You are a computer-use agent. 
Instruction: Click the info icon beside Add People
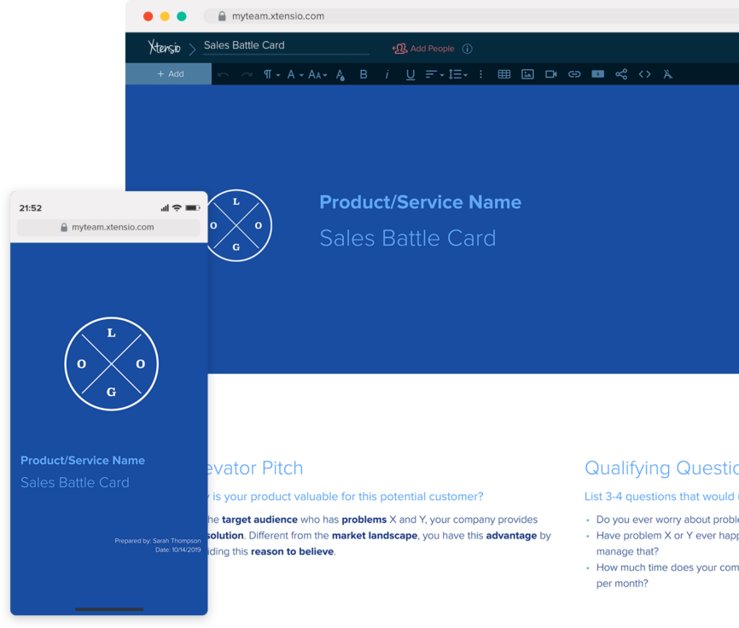coord(467,49)
